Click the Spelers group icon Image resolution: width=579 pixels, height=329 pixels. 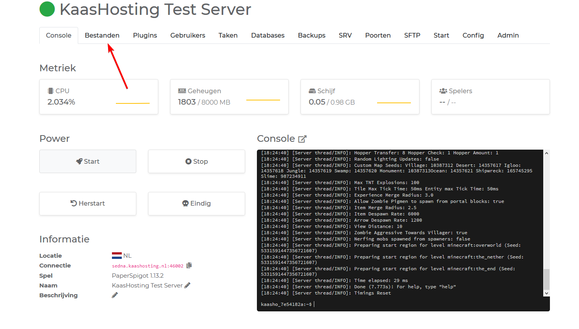(443, 91)
